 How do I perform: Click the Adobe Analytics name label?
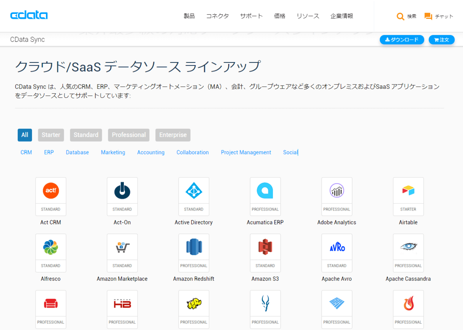[x=337, y=222]
